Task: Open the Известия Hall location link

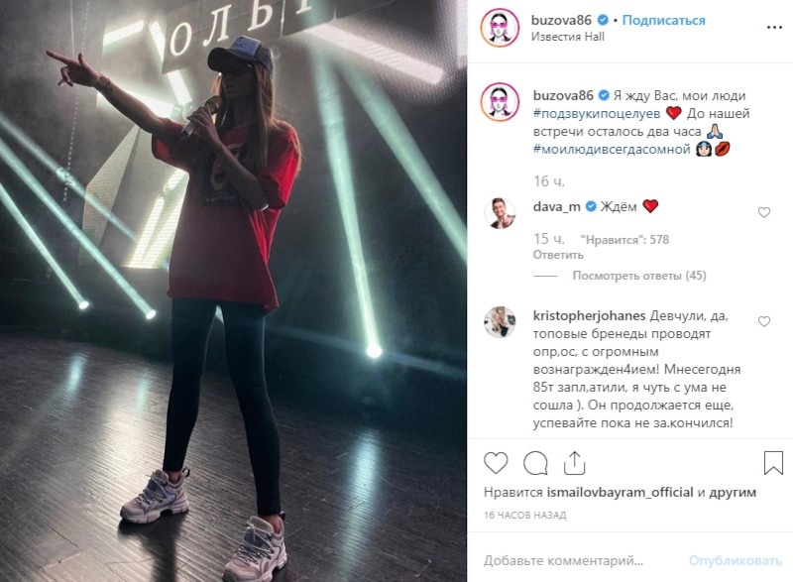Action: pyautogui.click(x=567, y=37)
